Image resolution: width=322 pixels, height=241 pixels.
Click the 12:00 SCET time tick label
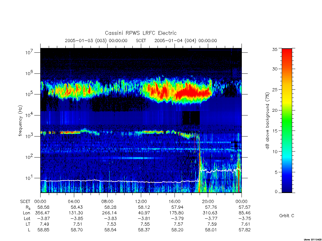(141, 201)
